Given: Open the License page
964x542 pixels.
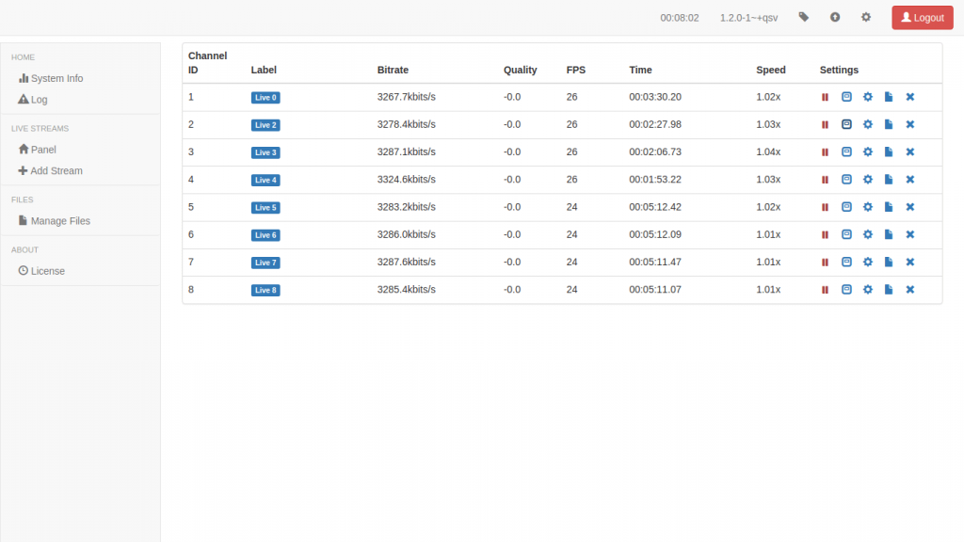Looking at the screenshot, I should [x=47, y=271].
